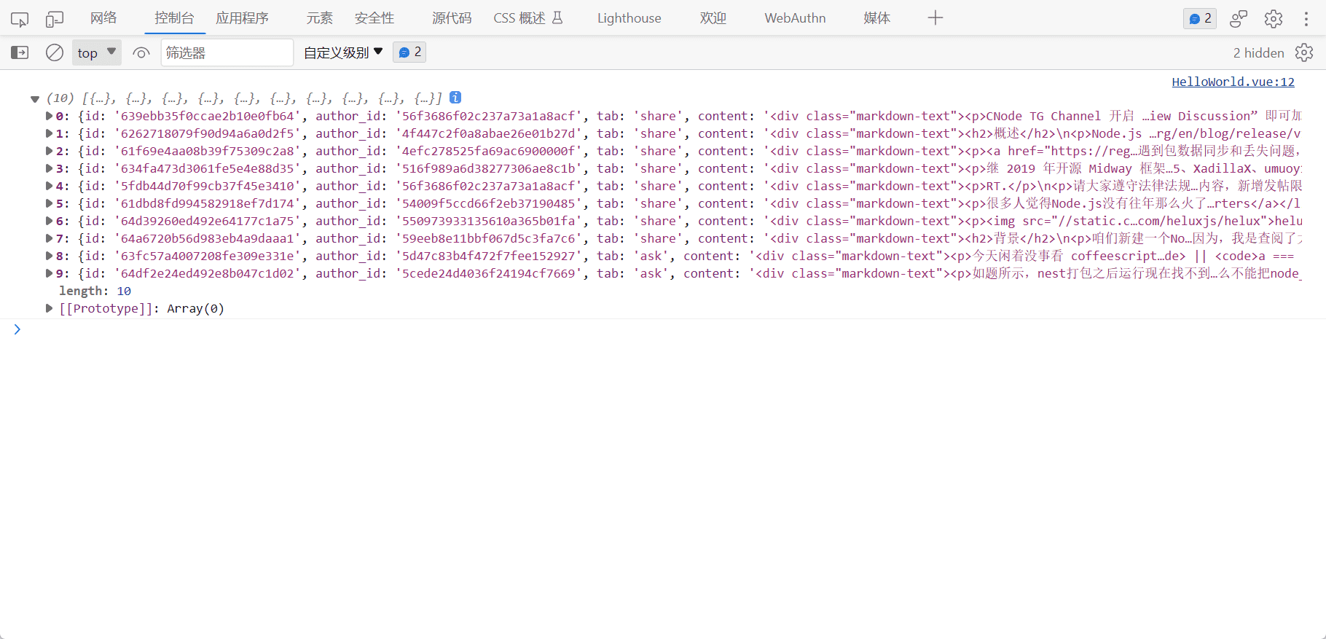Screen dimensions: 1326x639
Task: Go to the 安全性 tab
Action: click(x=374, y=18)
